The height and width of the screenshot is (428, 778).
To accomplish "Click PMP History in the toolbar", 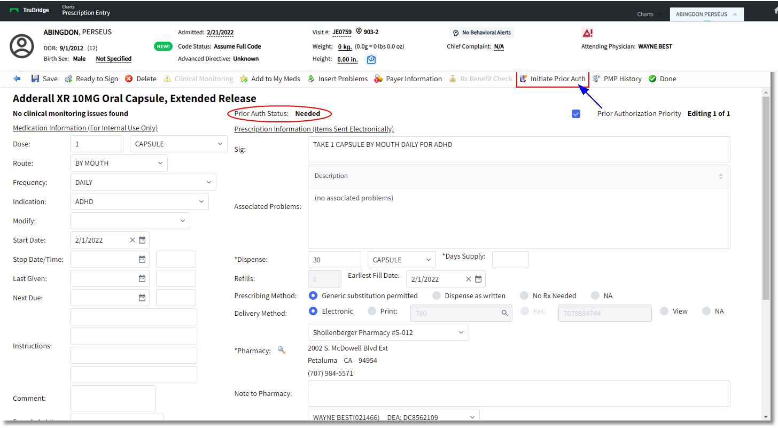I will (x=617, y=79).
